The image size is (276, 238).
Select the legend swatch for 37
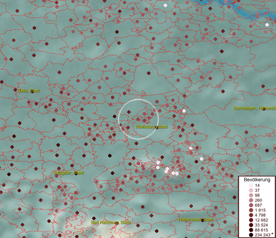coord(251,190)
